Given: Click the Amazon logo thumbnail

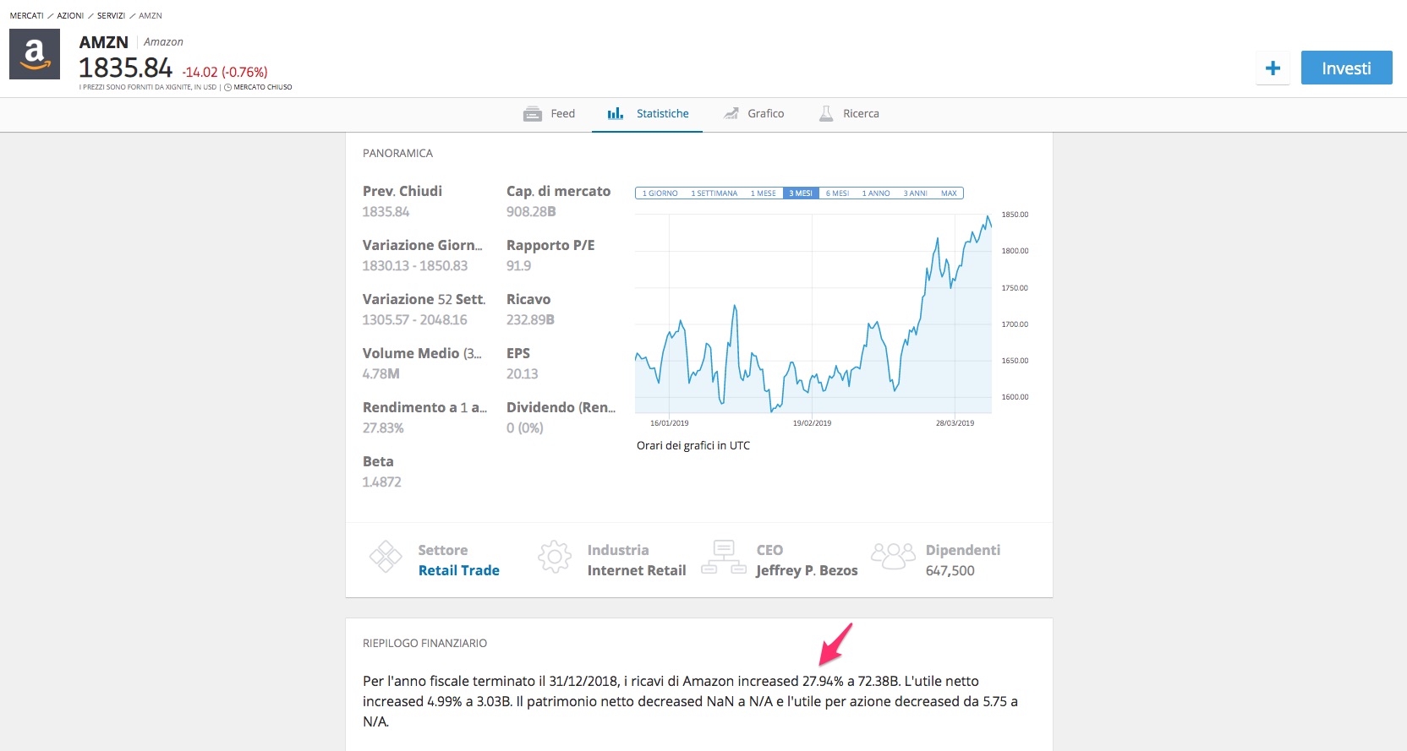Looking at the screenshot, I should coord(35,54).
